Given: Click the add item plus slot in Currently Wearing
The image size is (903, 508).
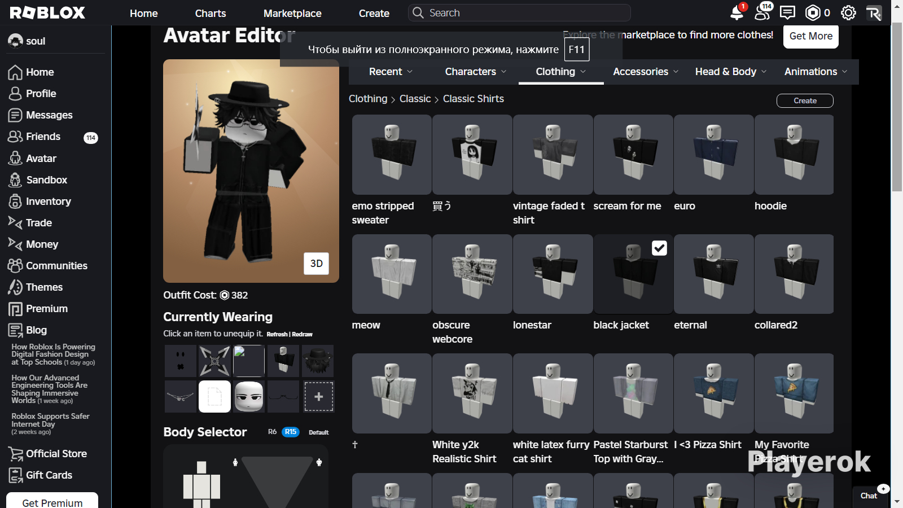Looking at the screenshot, I should point(319,396).
